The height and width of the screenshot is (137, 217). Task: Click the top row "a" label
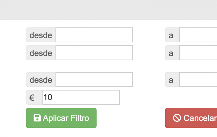171,35
